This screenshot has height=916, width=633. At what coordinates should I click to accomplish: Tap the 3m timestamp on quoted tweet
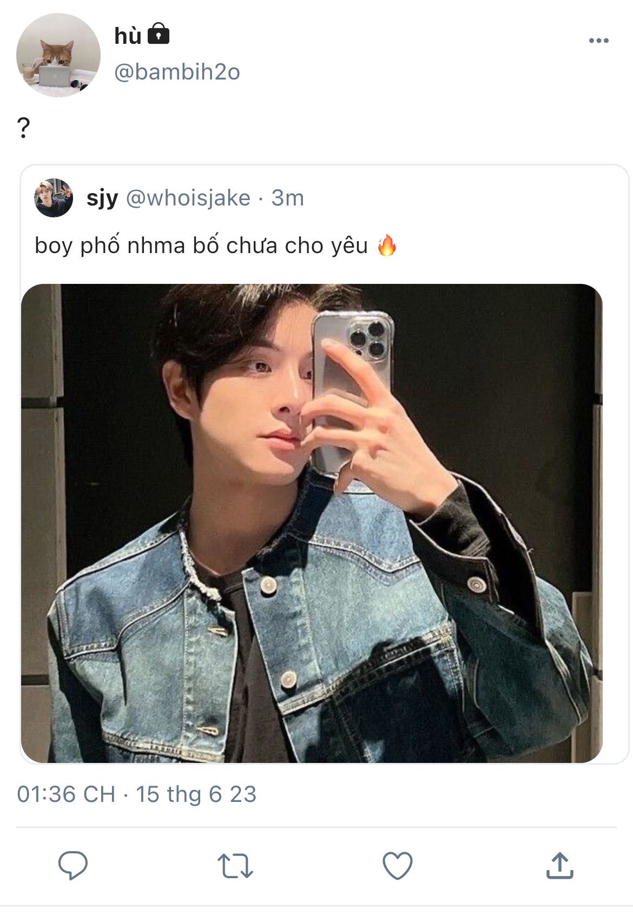pyautogui.click(x=287, y=198)
